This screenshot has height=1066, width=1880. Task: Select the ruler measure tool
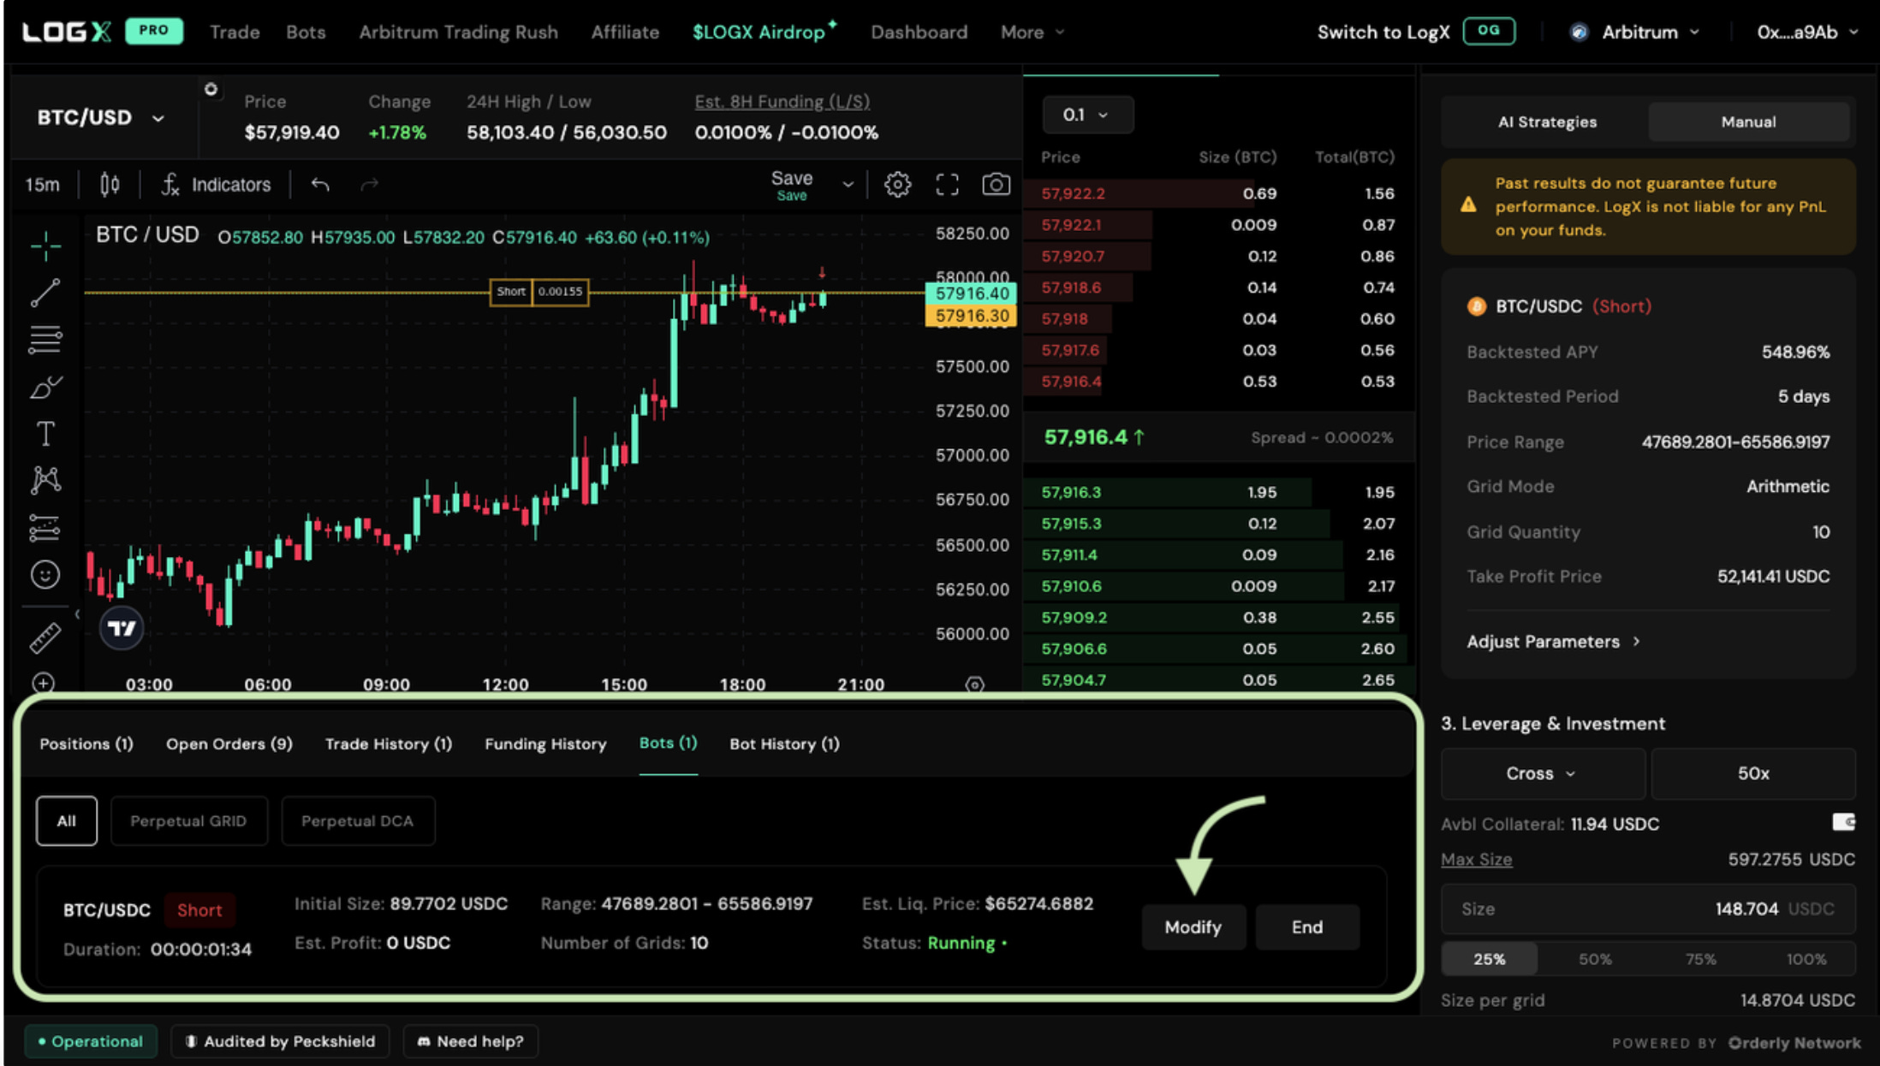(45, 637)
